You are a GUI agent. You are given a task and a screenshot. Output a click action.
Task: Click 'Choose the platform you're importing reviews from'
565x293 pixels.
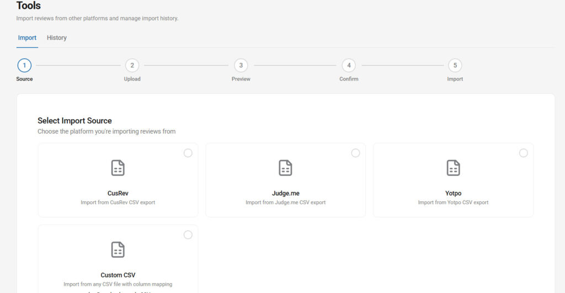tap(106, 131)
